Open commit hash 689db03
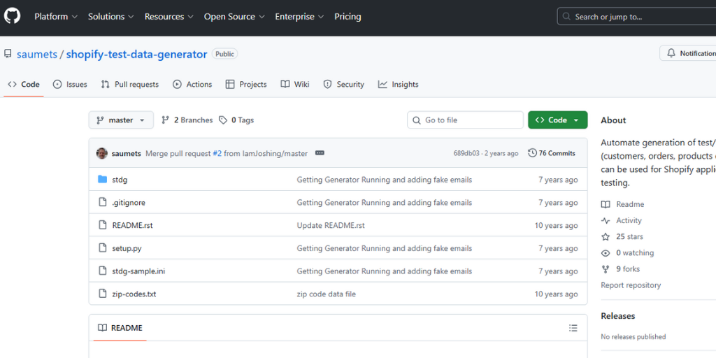 [466, 153]
